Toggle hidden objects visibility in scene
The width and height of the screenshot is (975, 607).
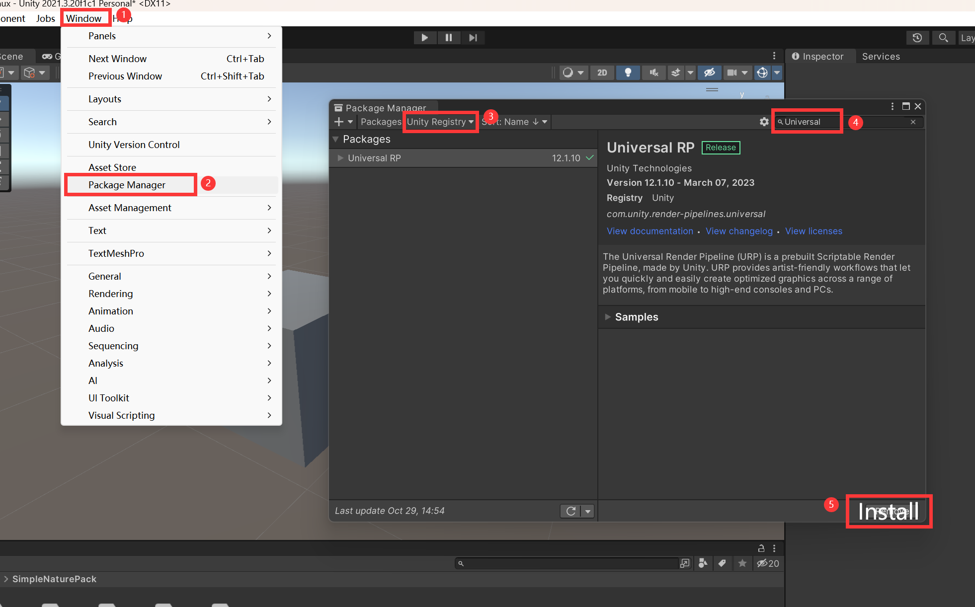click(x=709, y=73)
